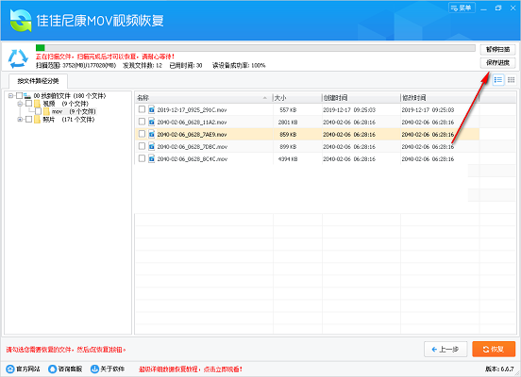
Task: Click computer icon beside 找到的文件
Action: [x=27, y=96]
